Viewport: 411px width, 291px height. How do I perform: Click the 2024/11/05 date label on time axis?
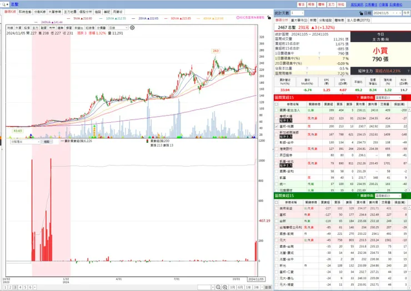click(256, 279)
